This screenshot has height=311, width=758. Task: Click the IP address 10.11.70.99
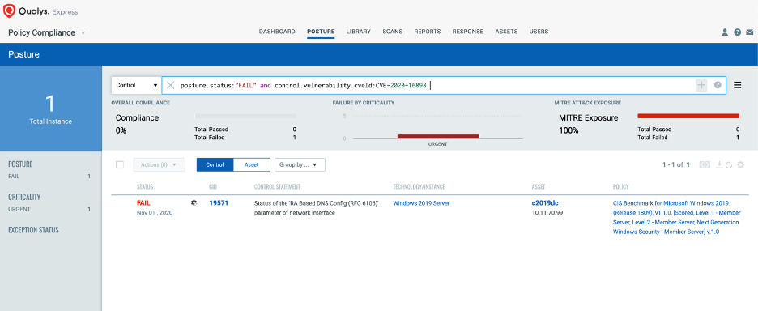[547, 213]
